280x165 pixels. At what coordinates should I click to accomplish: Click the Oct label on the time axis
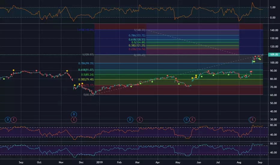[x=39, y=162]
